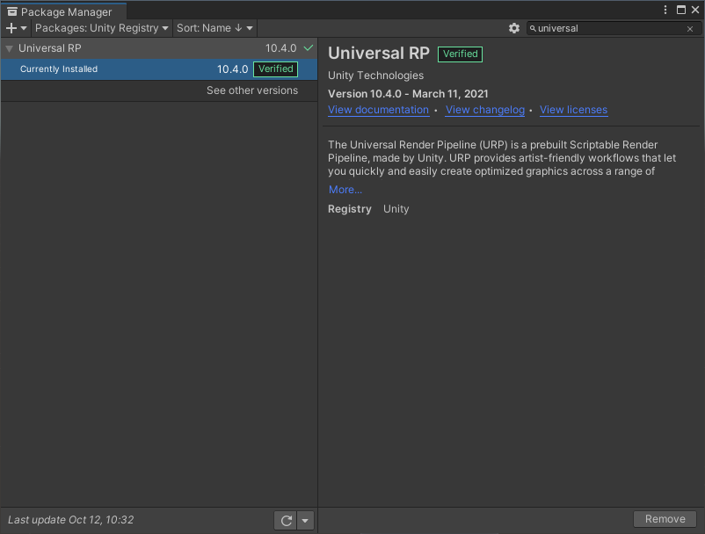
Task: Select the Currently Installed 10.4.0 version row
Action: point(159,69)
